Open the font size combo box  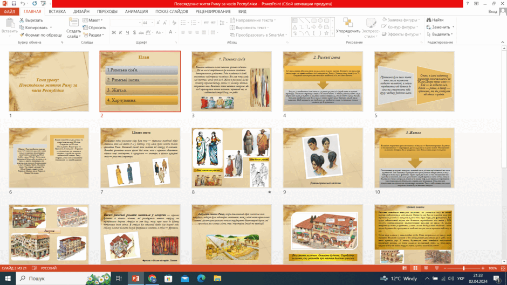(x=148, y=23)
